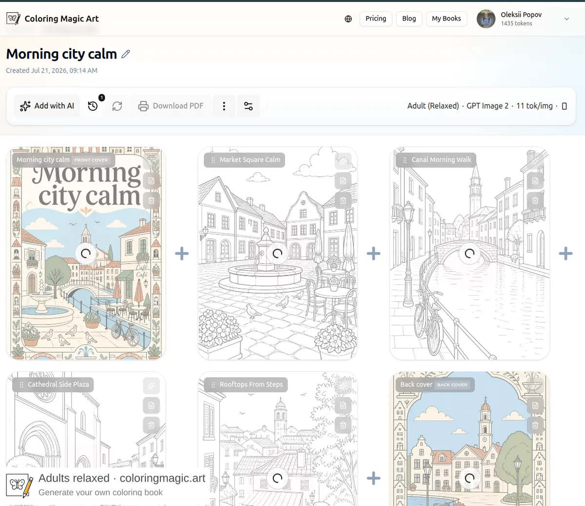
Task: Open the Rooftops From Steps prompt document icon
Action: (343, 405)
